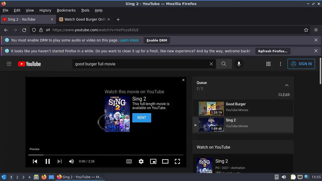Click Enable DRM button

(157, 40)
